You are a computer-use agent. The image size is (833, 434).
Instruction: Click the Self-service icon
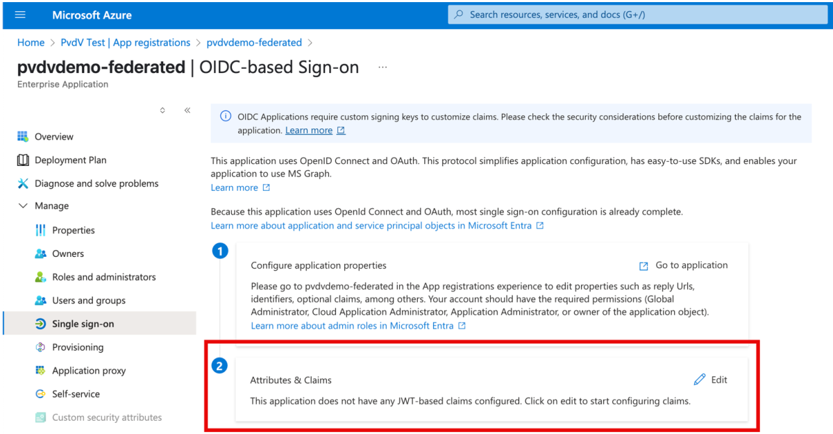click(40, 394)
